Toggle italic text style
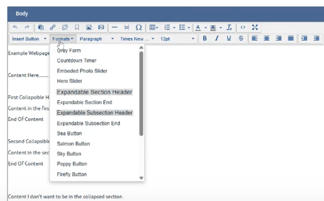This screenshot has height=201, width=324. tap(217, 39)
